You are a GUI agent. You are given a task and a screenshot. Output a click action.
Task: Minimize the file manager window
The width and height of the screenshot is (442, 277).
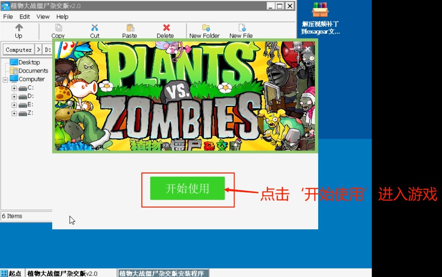pyautogui.click(x=271, y=6)
